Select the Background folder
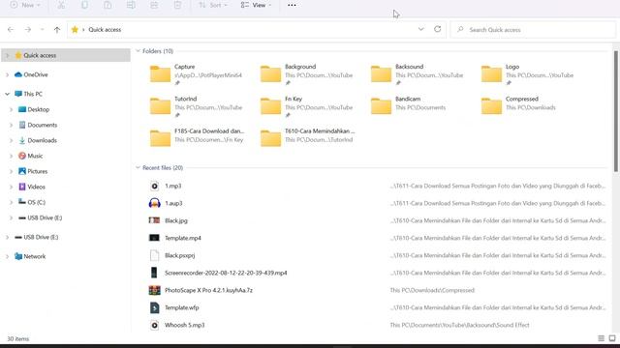 click(x=307, y=74)
